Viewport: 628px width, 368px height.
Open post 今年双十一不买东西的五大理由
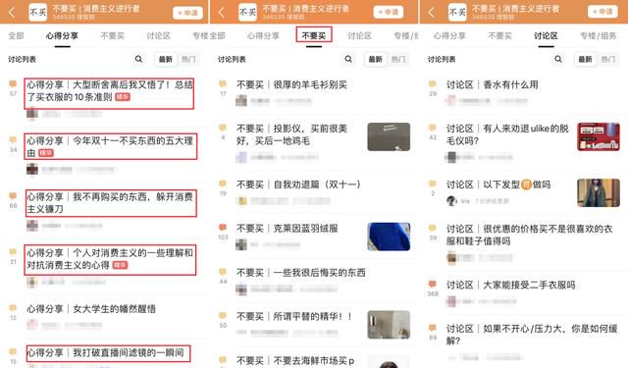coord(110,146)
